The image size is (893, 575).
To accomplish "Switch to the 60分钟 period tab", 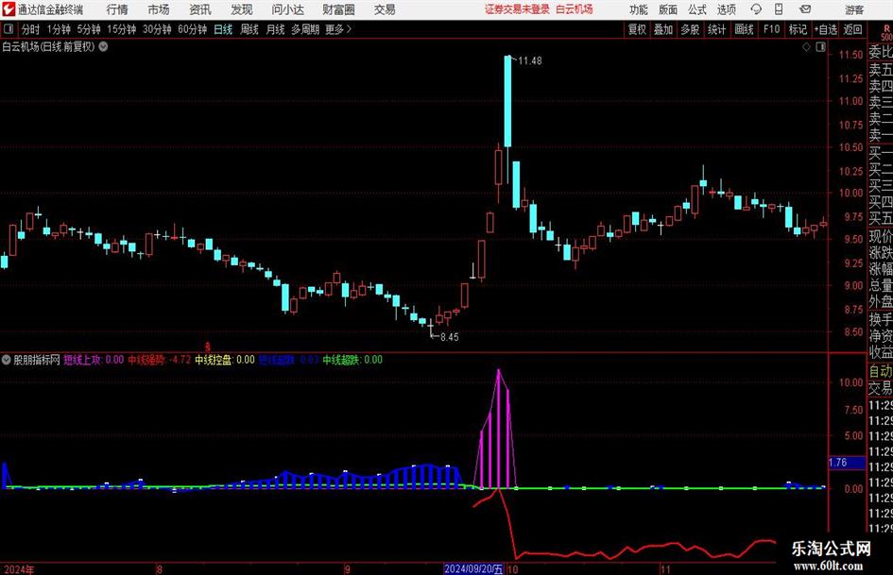I will click(x=193, y=29).
